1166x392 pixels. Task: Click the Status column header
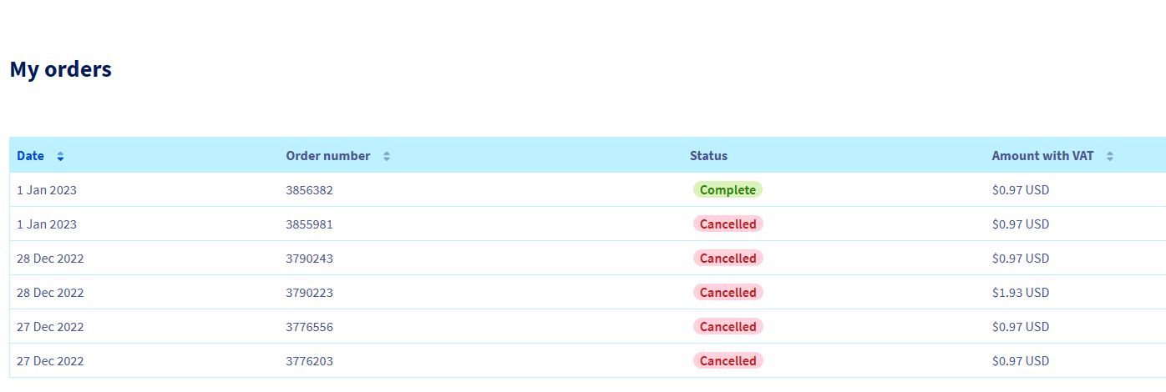coord(708,156)
